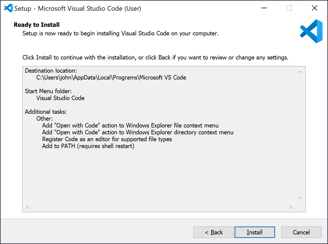Click the 'Start Menu folder:' label
Screen dimensions: 328x244
[48, 91]
